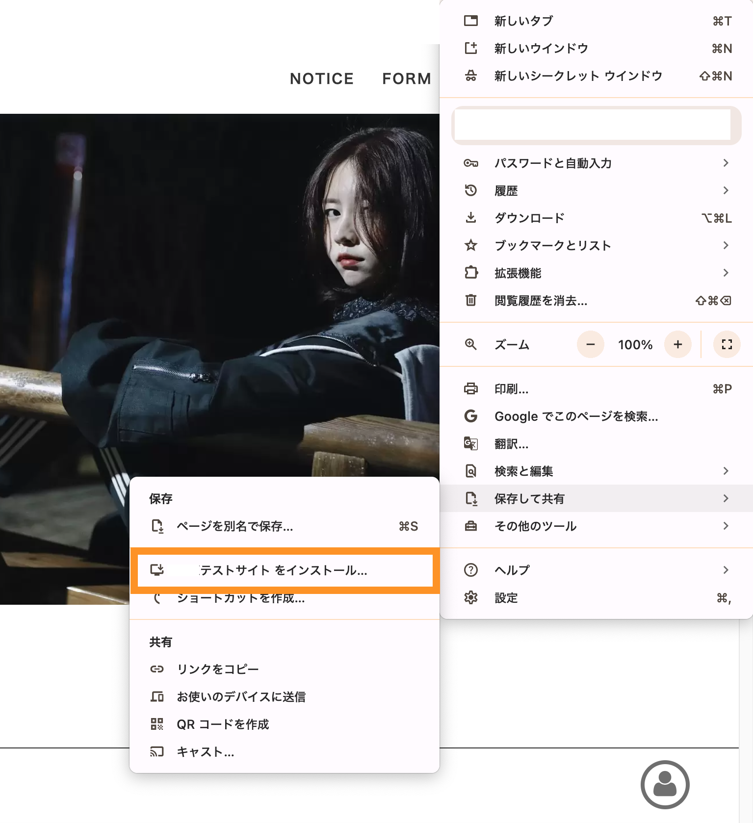Click the Google G search-page icon
The image size is (753, 823).
coord(470,416)
